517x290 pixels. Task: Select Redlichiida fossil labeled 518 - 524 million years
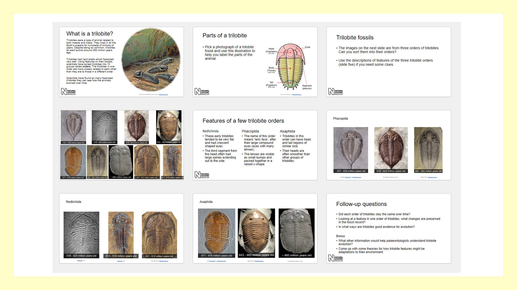[81, 234]
